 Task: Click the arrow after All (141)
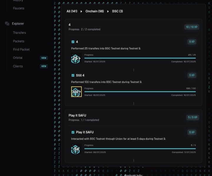(x=81, y=11)
